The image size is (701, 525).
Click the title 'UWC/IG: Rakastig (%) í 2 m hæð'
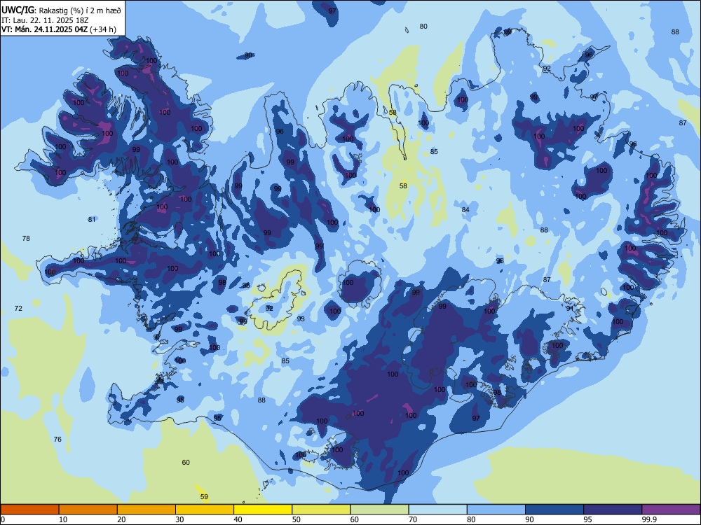(x=61, y=10)
